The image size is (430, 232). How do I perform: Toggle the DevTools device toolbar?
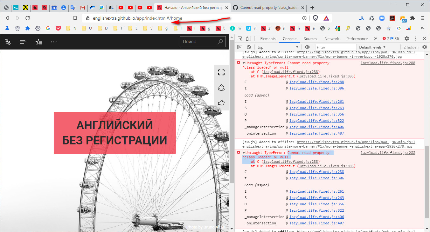click(x=248, y=39)
